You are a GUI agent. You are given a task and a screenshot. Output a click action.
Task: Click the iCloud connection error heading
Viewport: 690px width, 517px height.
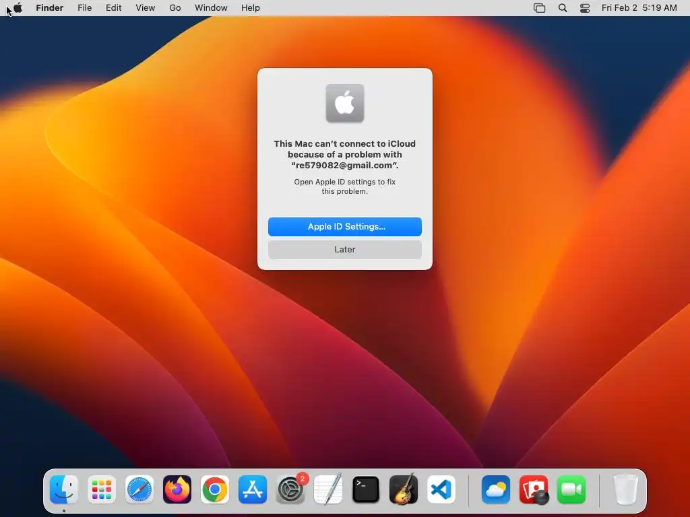pyautogui.click(x=345, y=155)
